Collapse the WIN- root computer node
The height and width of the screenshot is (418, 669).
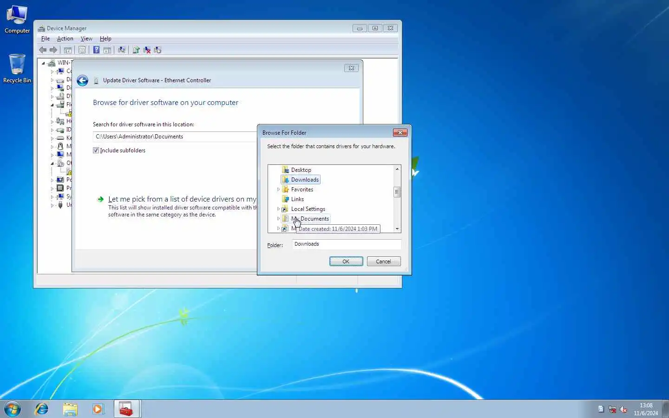click(x=43, y=63)
